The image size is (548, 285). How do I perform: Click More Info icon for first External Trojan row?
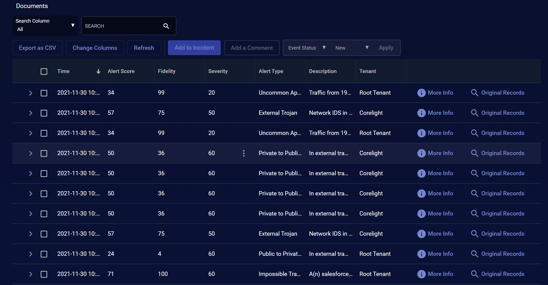421,113
